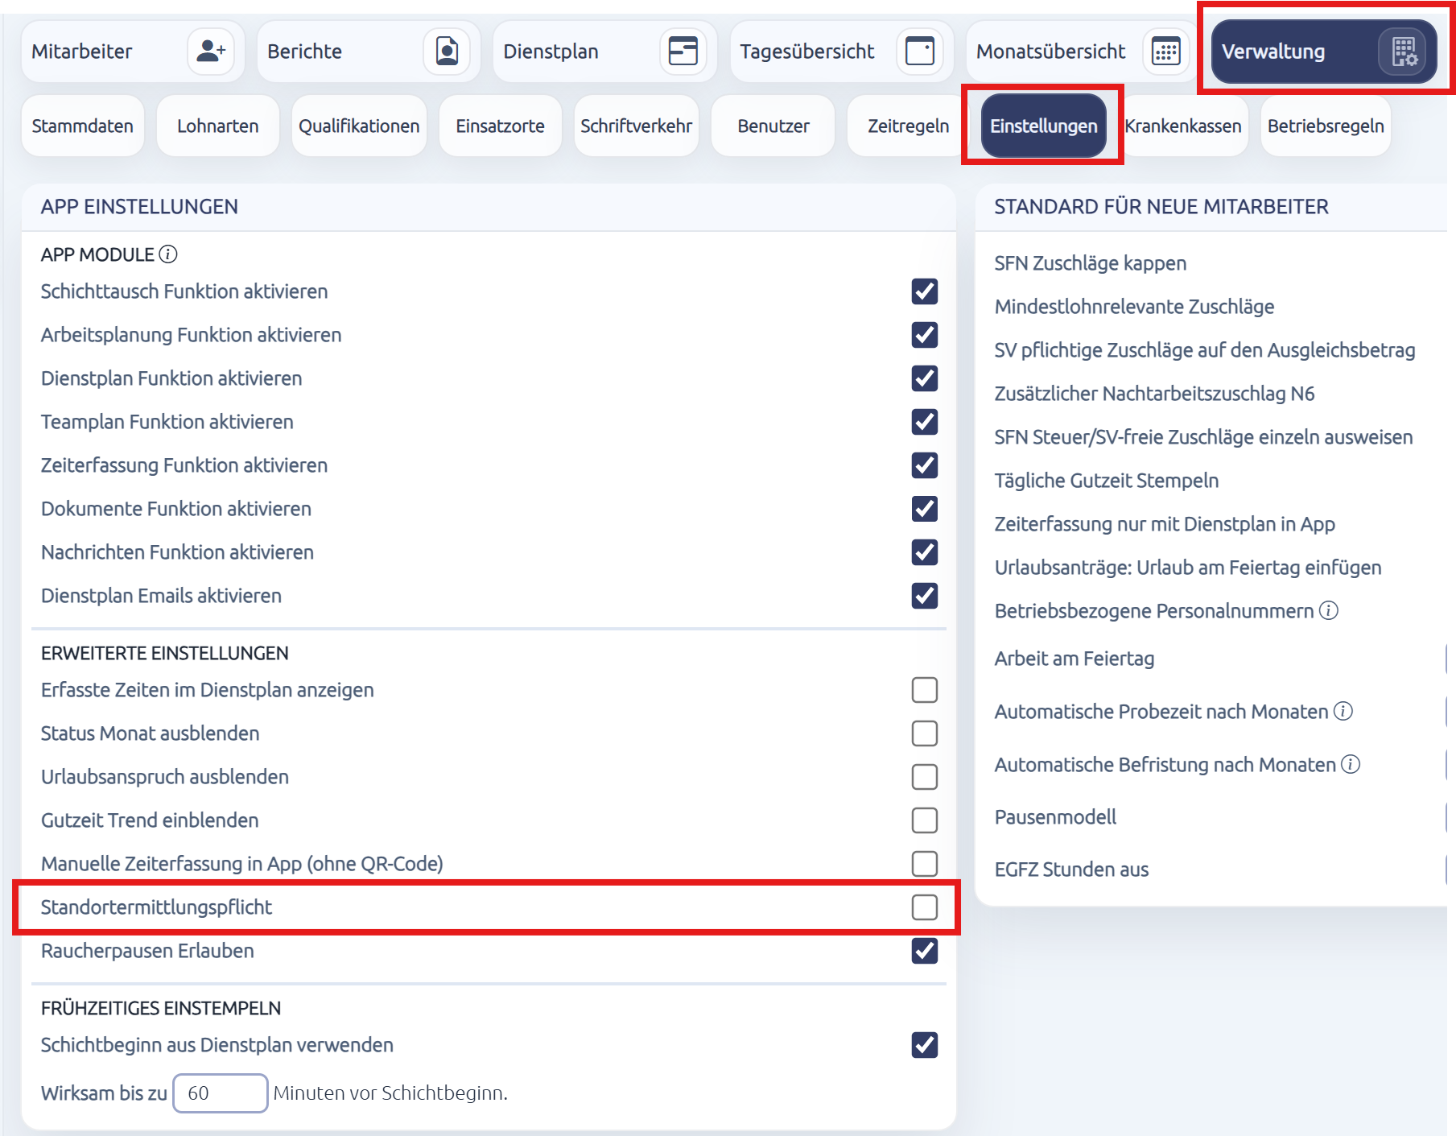
Task: Click the report document icon beside Berichte
Action: pos(447,52)
